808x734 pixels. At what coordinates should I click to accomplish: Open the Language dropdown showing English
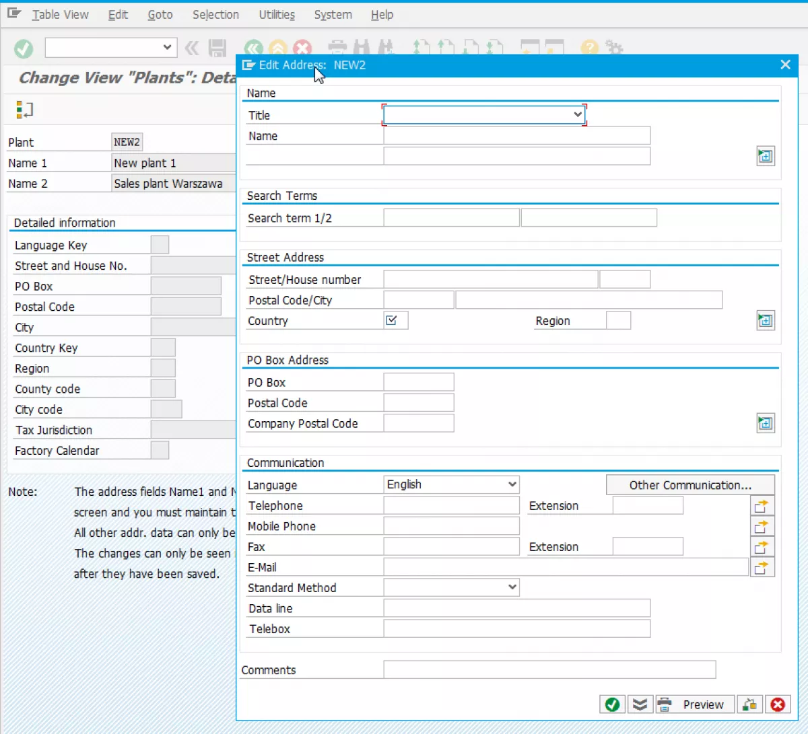coord(512,484)
